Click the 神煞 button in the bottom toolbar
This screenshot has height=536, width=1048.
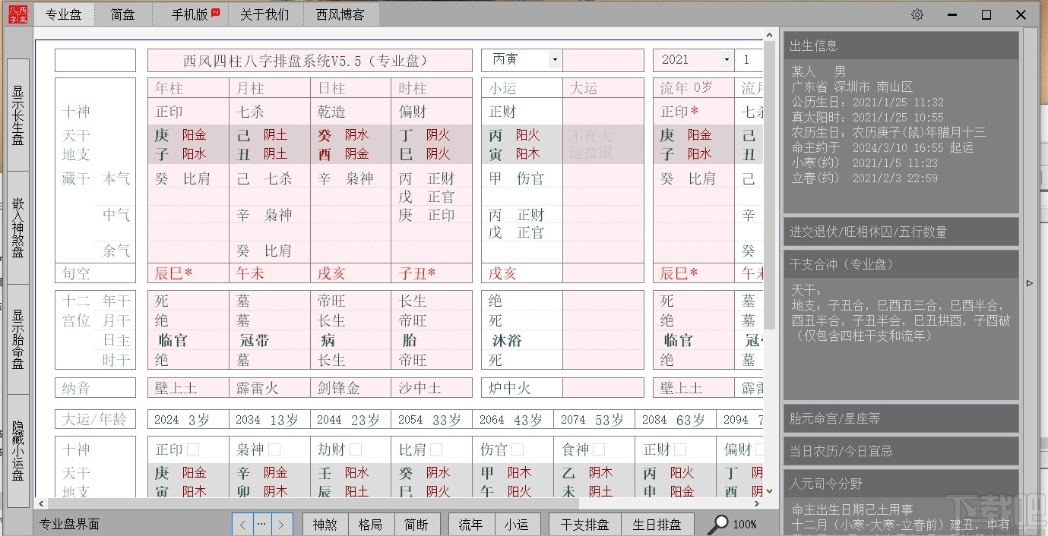click(325, 523)
